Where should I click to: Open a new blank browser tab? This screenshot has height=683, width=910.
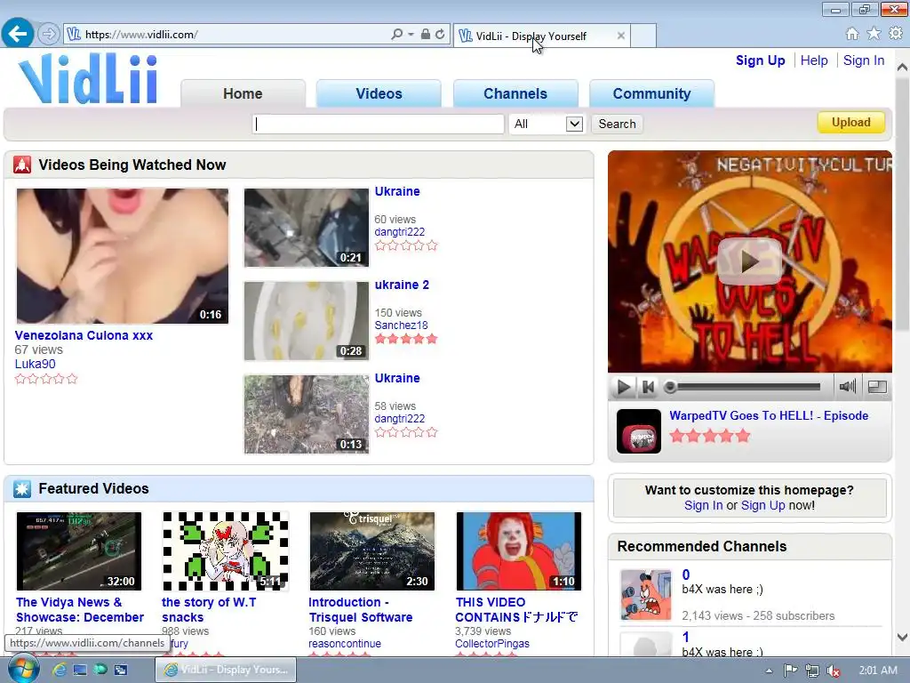643,36
